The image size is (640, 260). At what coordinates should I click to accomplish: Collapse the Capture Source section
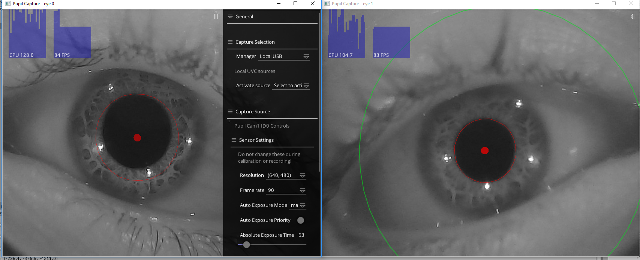click(230, 111)
